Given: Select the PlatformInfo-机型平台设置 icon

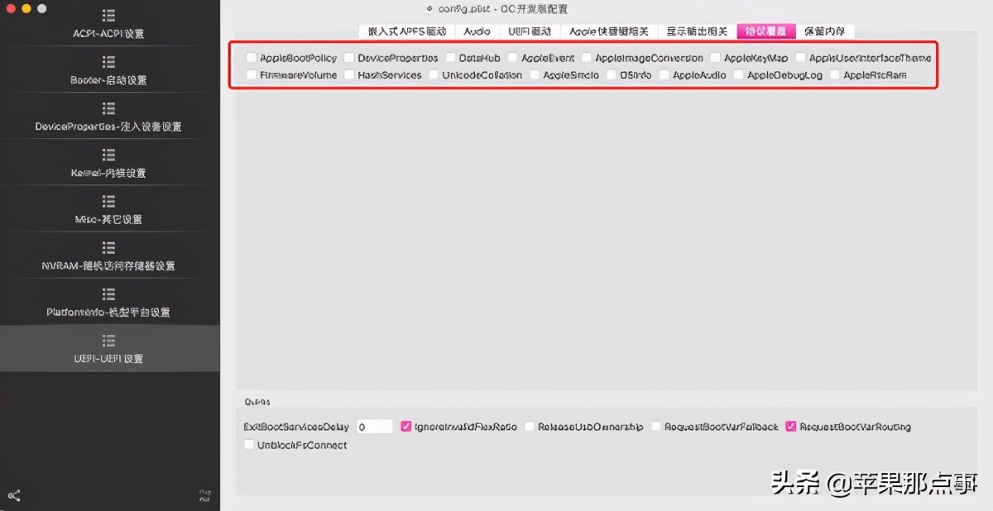Looking at the screenshot, I should 110,293.
